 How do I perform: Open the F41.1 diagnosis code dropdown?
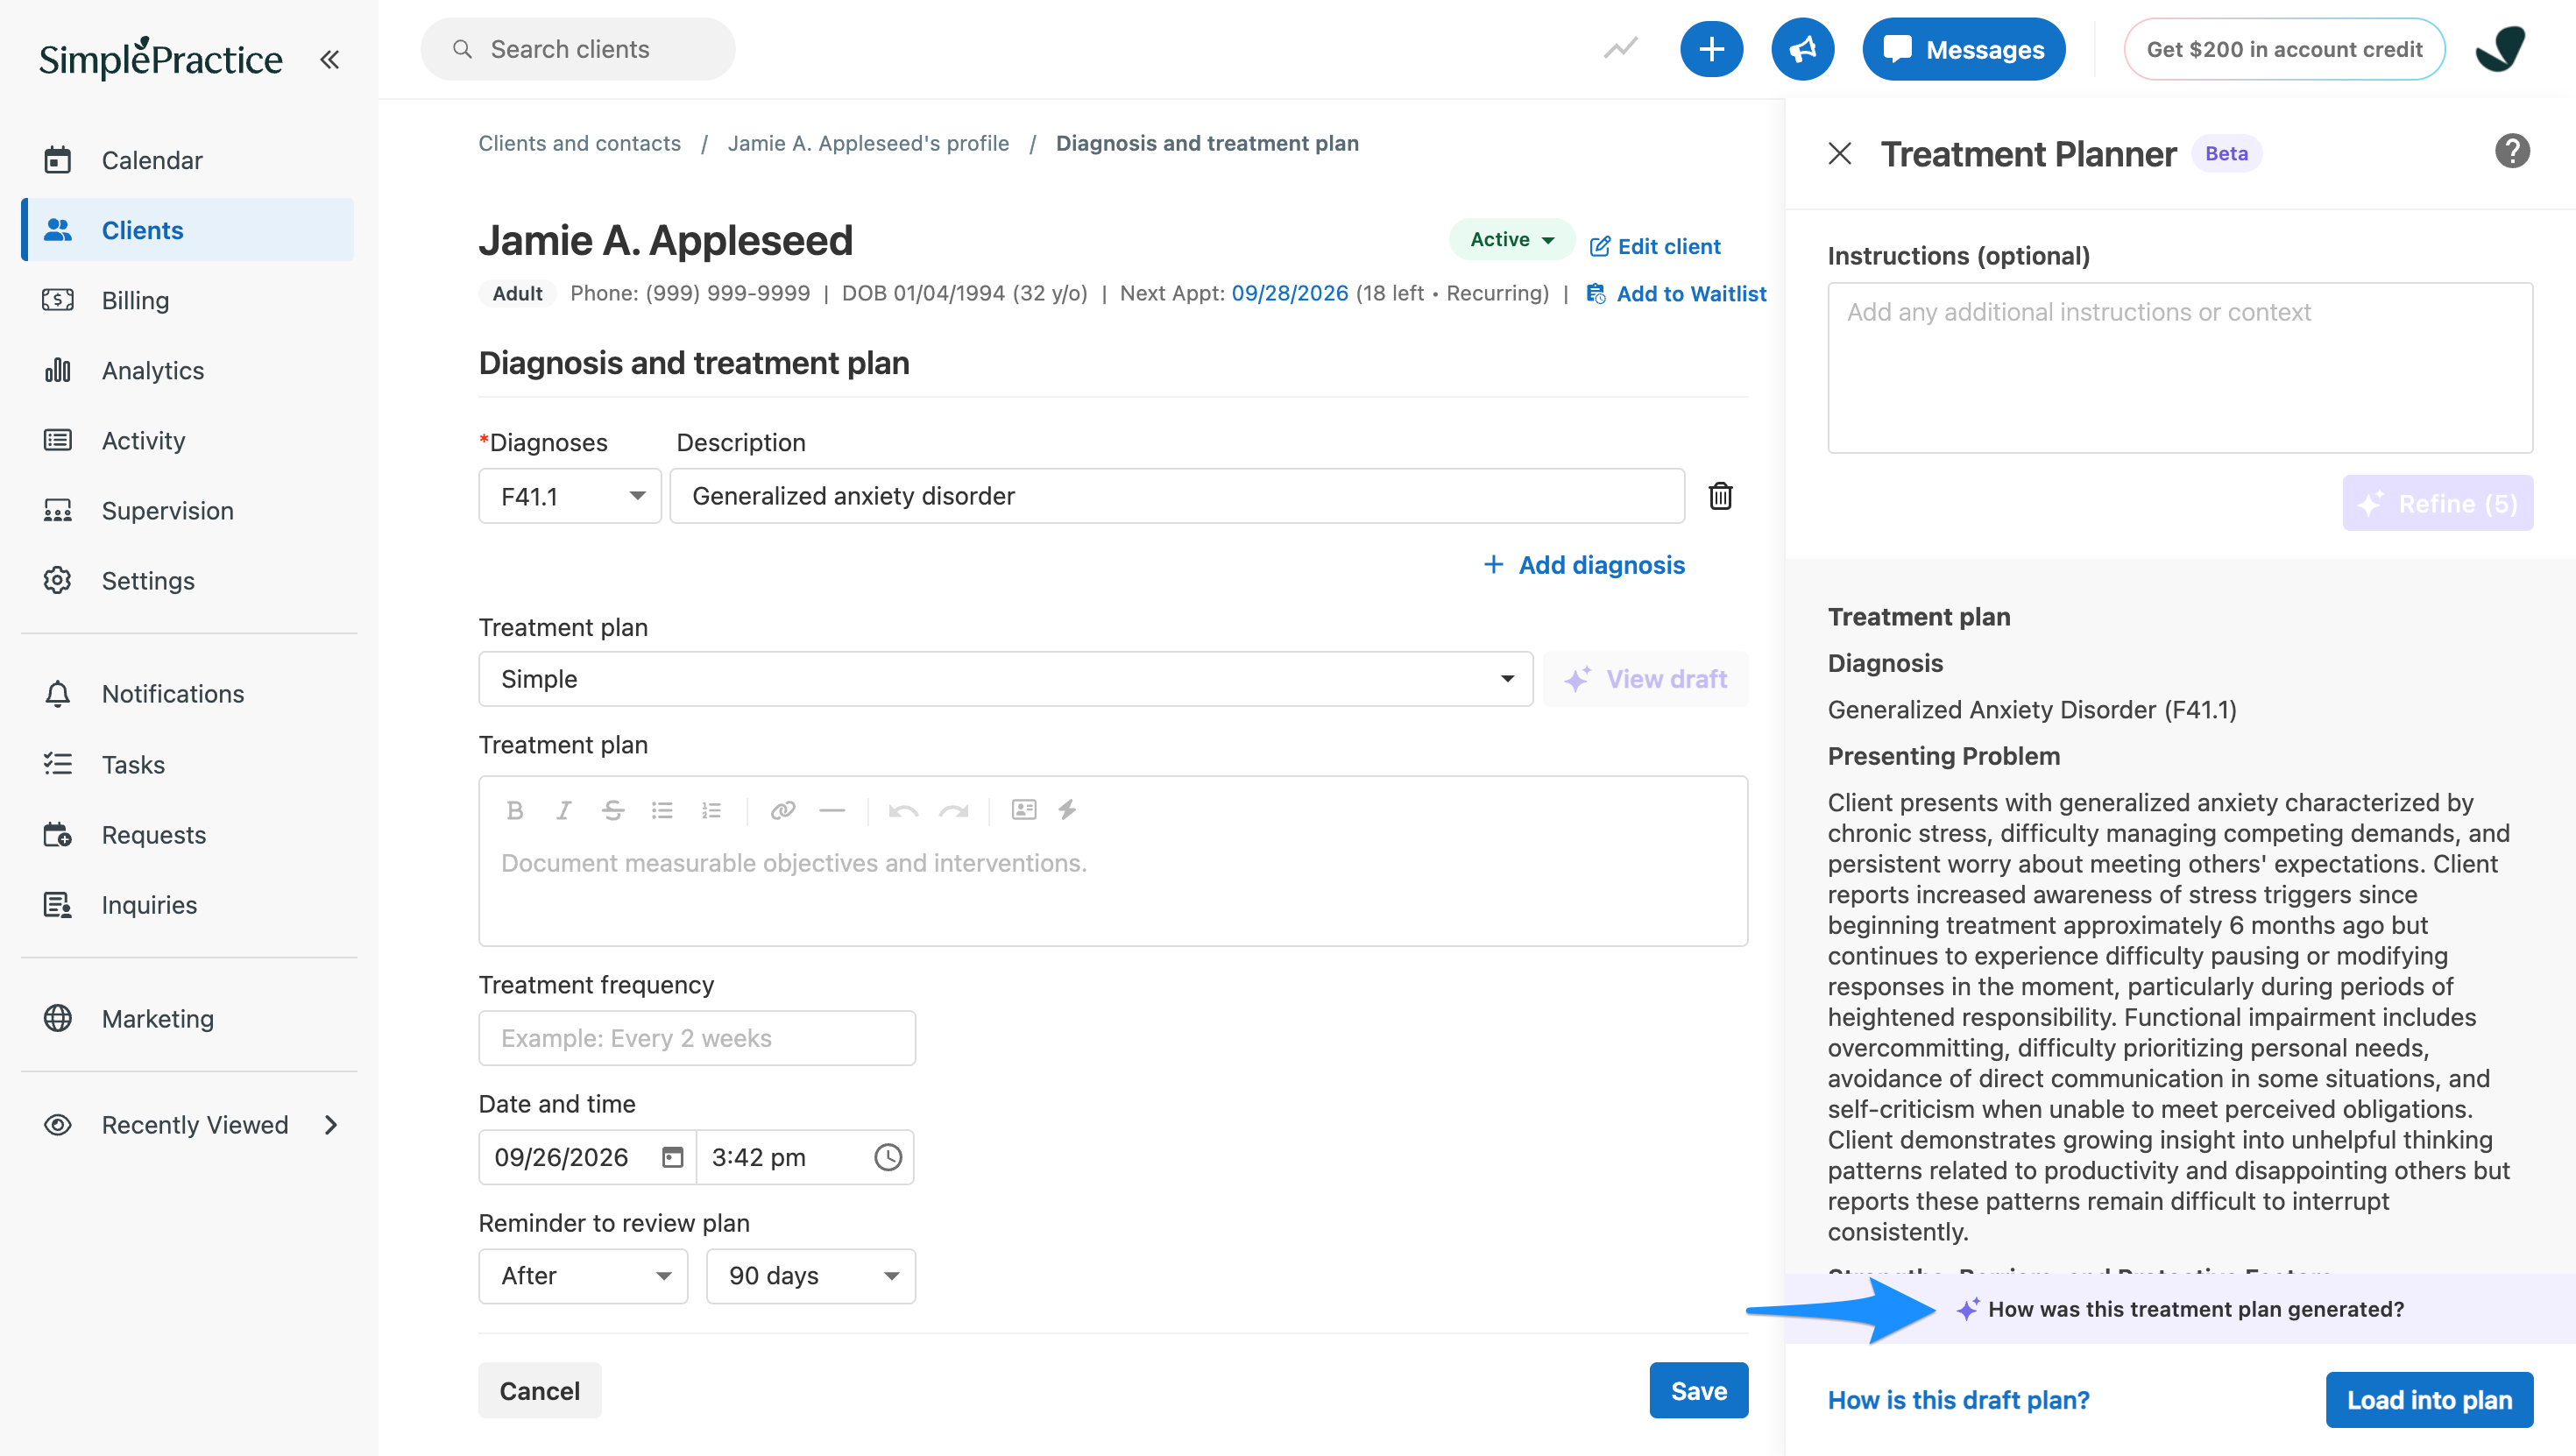(x=570, y=496)
